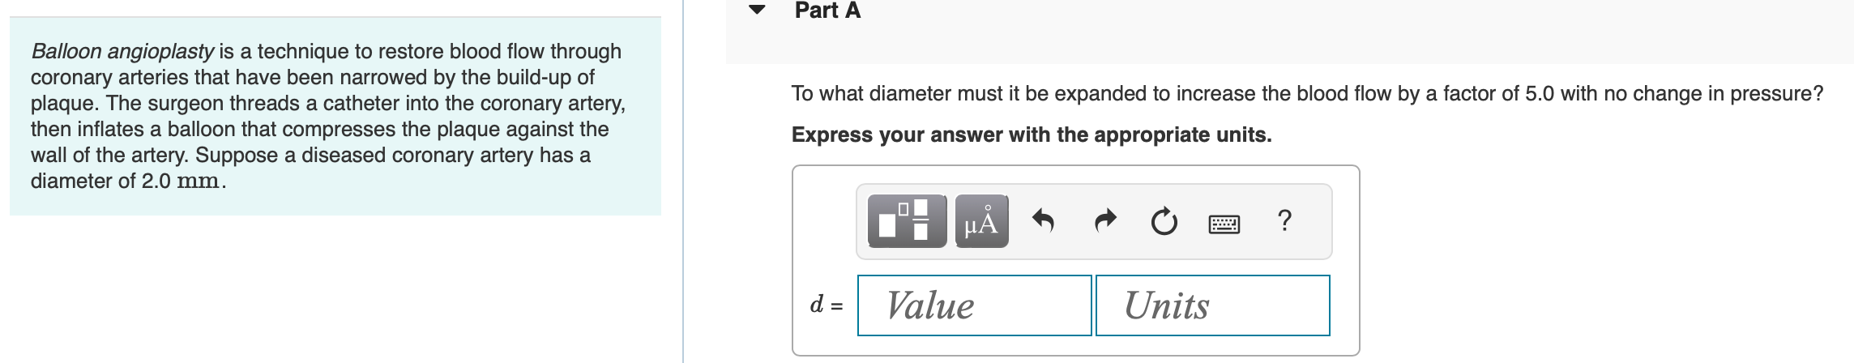Click the "Express your answer" instruction line
The image size is (1854, 363).
(x=1031, y=135)
